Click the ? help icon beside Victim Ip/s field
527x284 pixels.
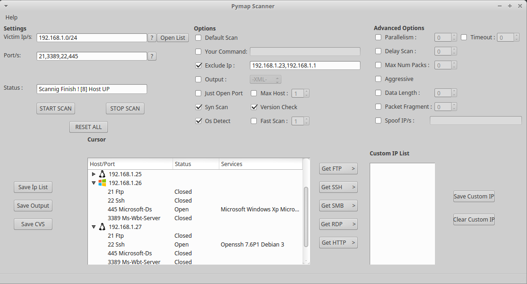[x=152, y=37]
